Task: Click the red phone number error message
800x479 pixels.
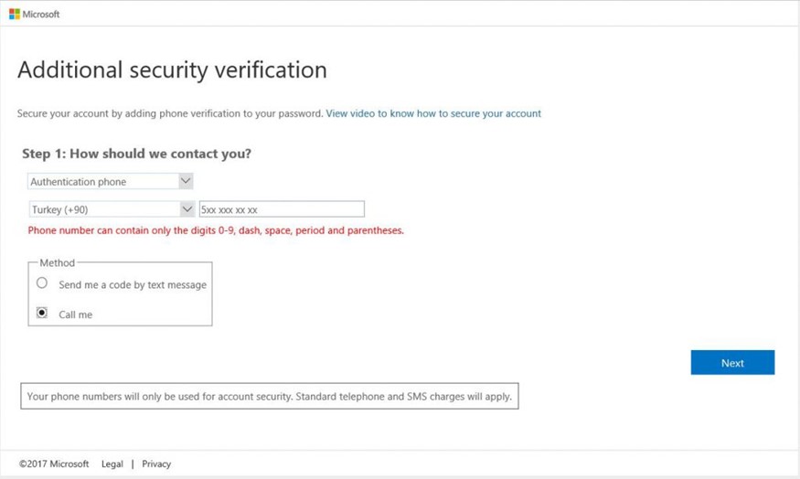Action: pos(216,230)
